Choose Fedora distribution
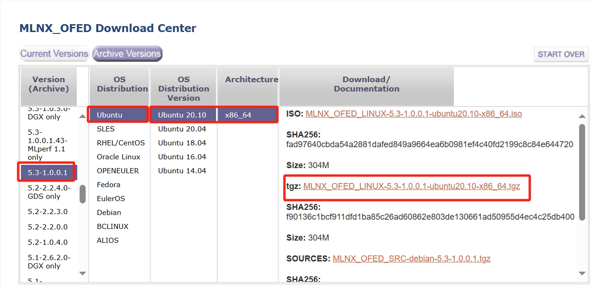The image size is (594, 287). tap(109, 184)
